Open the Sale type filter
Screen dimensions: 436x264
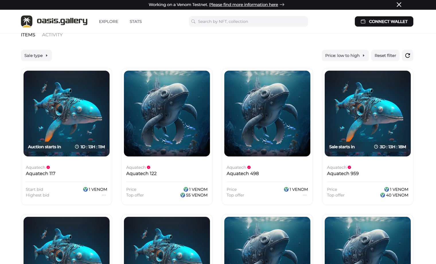36,55
